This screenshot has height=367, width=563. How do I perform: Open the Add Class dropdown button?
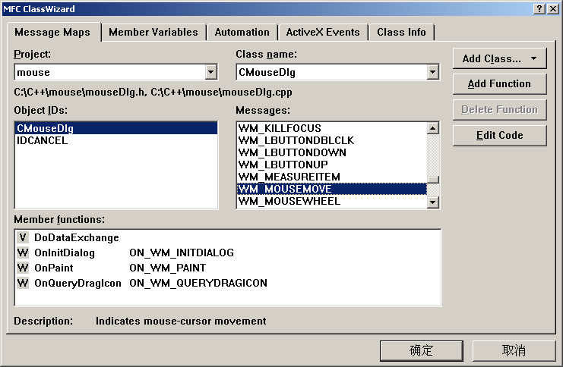coord(499,58)
